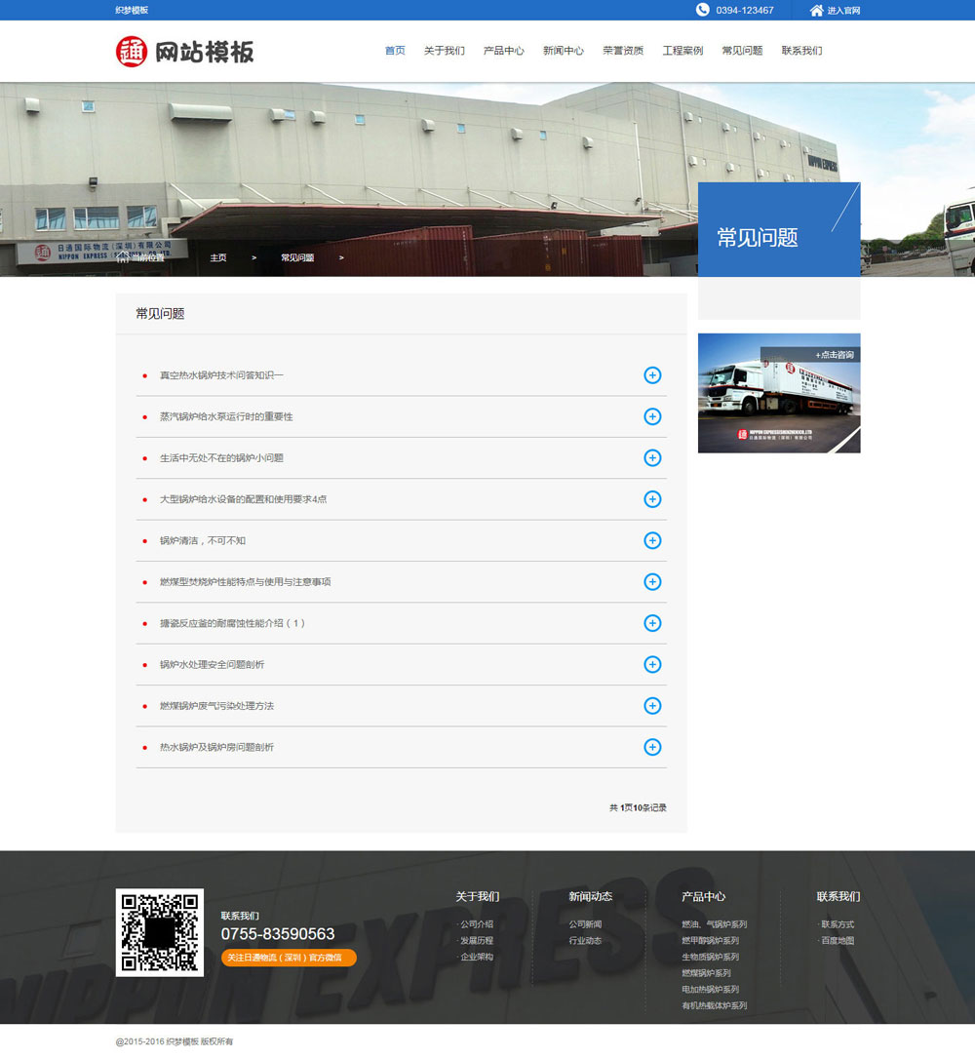Viewport: 975px width, 1058px height.
Task: Click plus icon for 燃煤型焚烧炉性能特点
Action: click(x=652, y=582)
